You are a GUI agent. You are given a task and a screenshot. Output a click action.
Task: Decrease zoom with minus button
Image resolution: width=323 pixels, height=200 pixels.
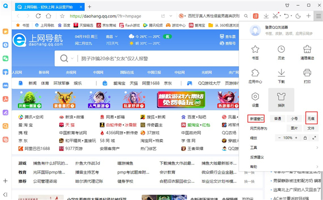point(279,138)
